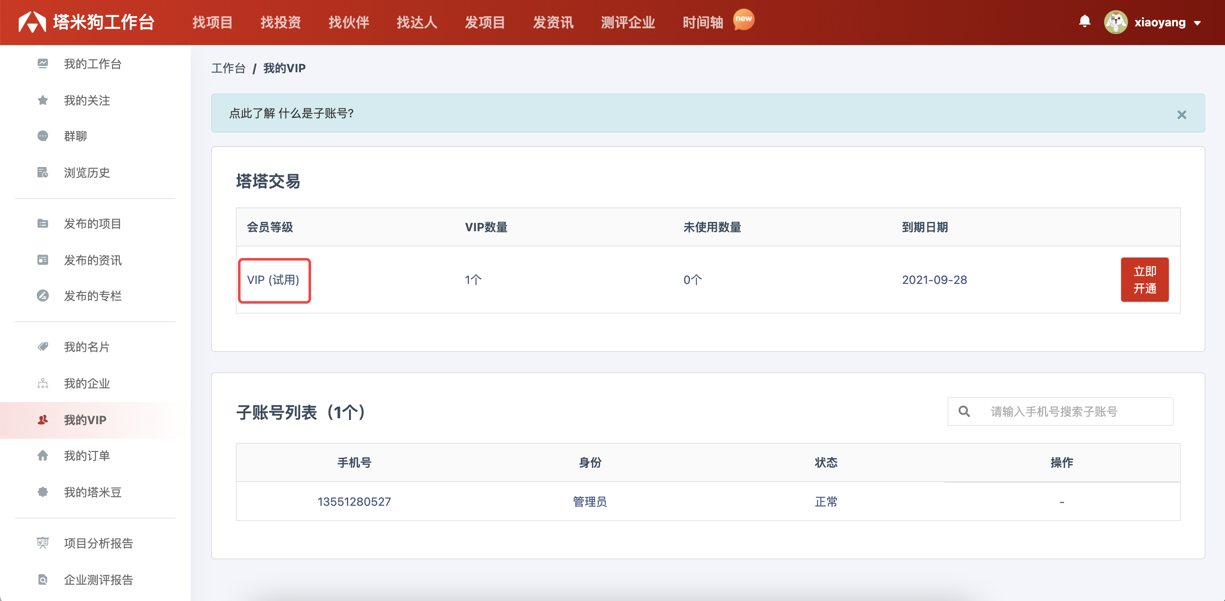This screenshot has width=1225, height=601.
Task: Click the 立即开通 button
Action: pos(1144,280)
